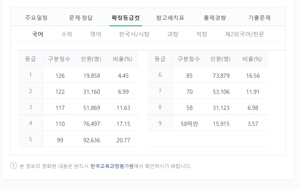Viewport: 300px width, 189px height.
Task: Open the 제2외국어/한문 subject tab
Action: [x=244, y=34]
